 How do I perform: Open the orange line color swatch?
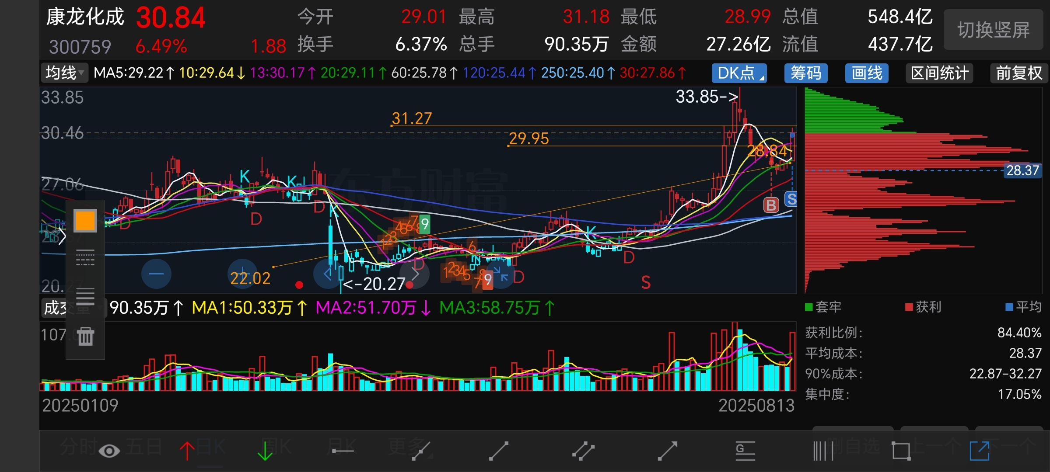pyautogui.click(x=85, y=220)
